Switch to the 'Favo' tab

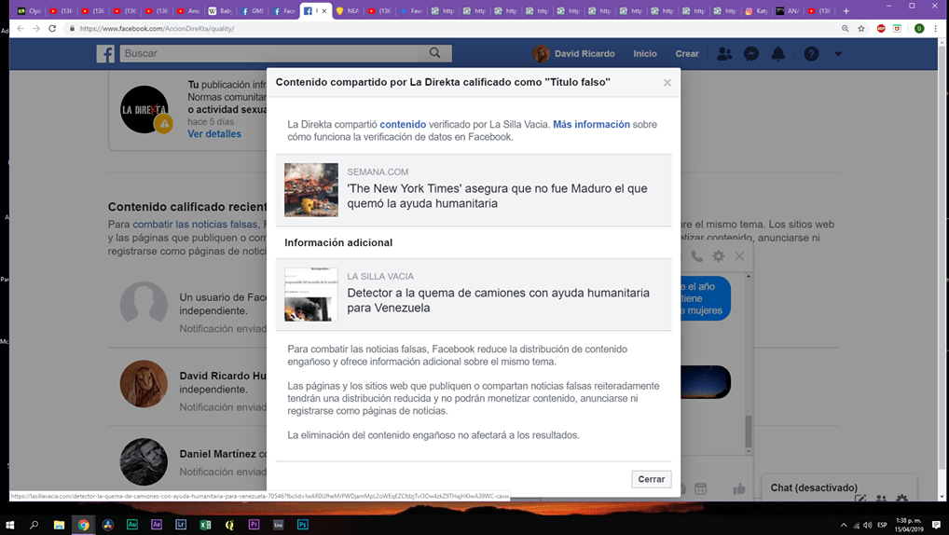pos(411,11)
